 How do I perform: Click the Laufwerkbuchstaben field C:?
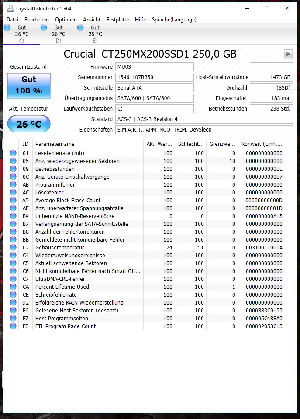coord(155,108)
